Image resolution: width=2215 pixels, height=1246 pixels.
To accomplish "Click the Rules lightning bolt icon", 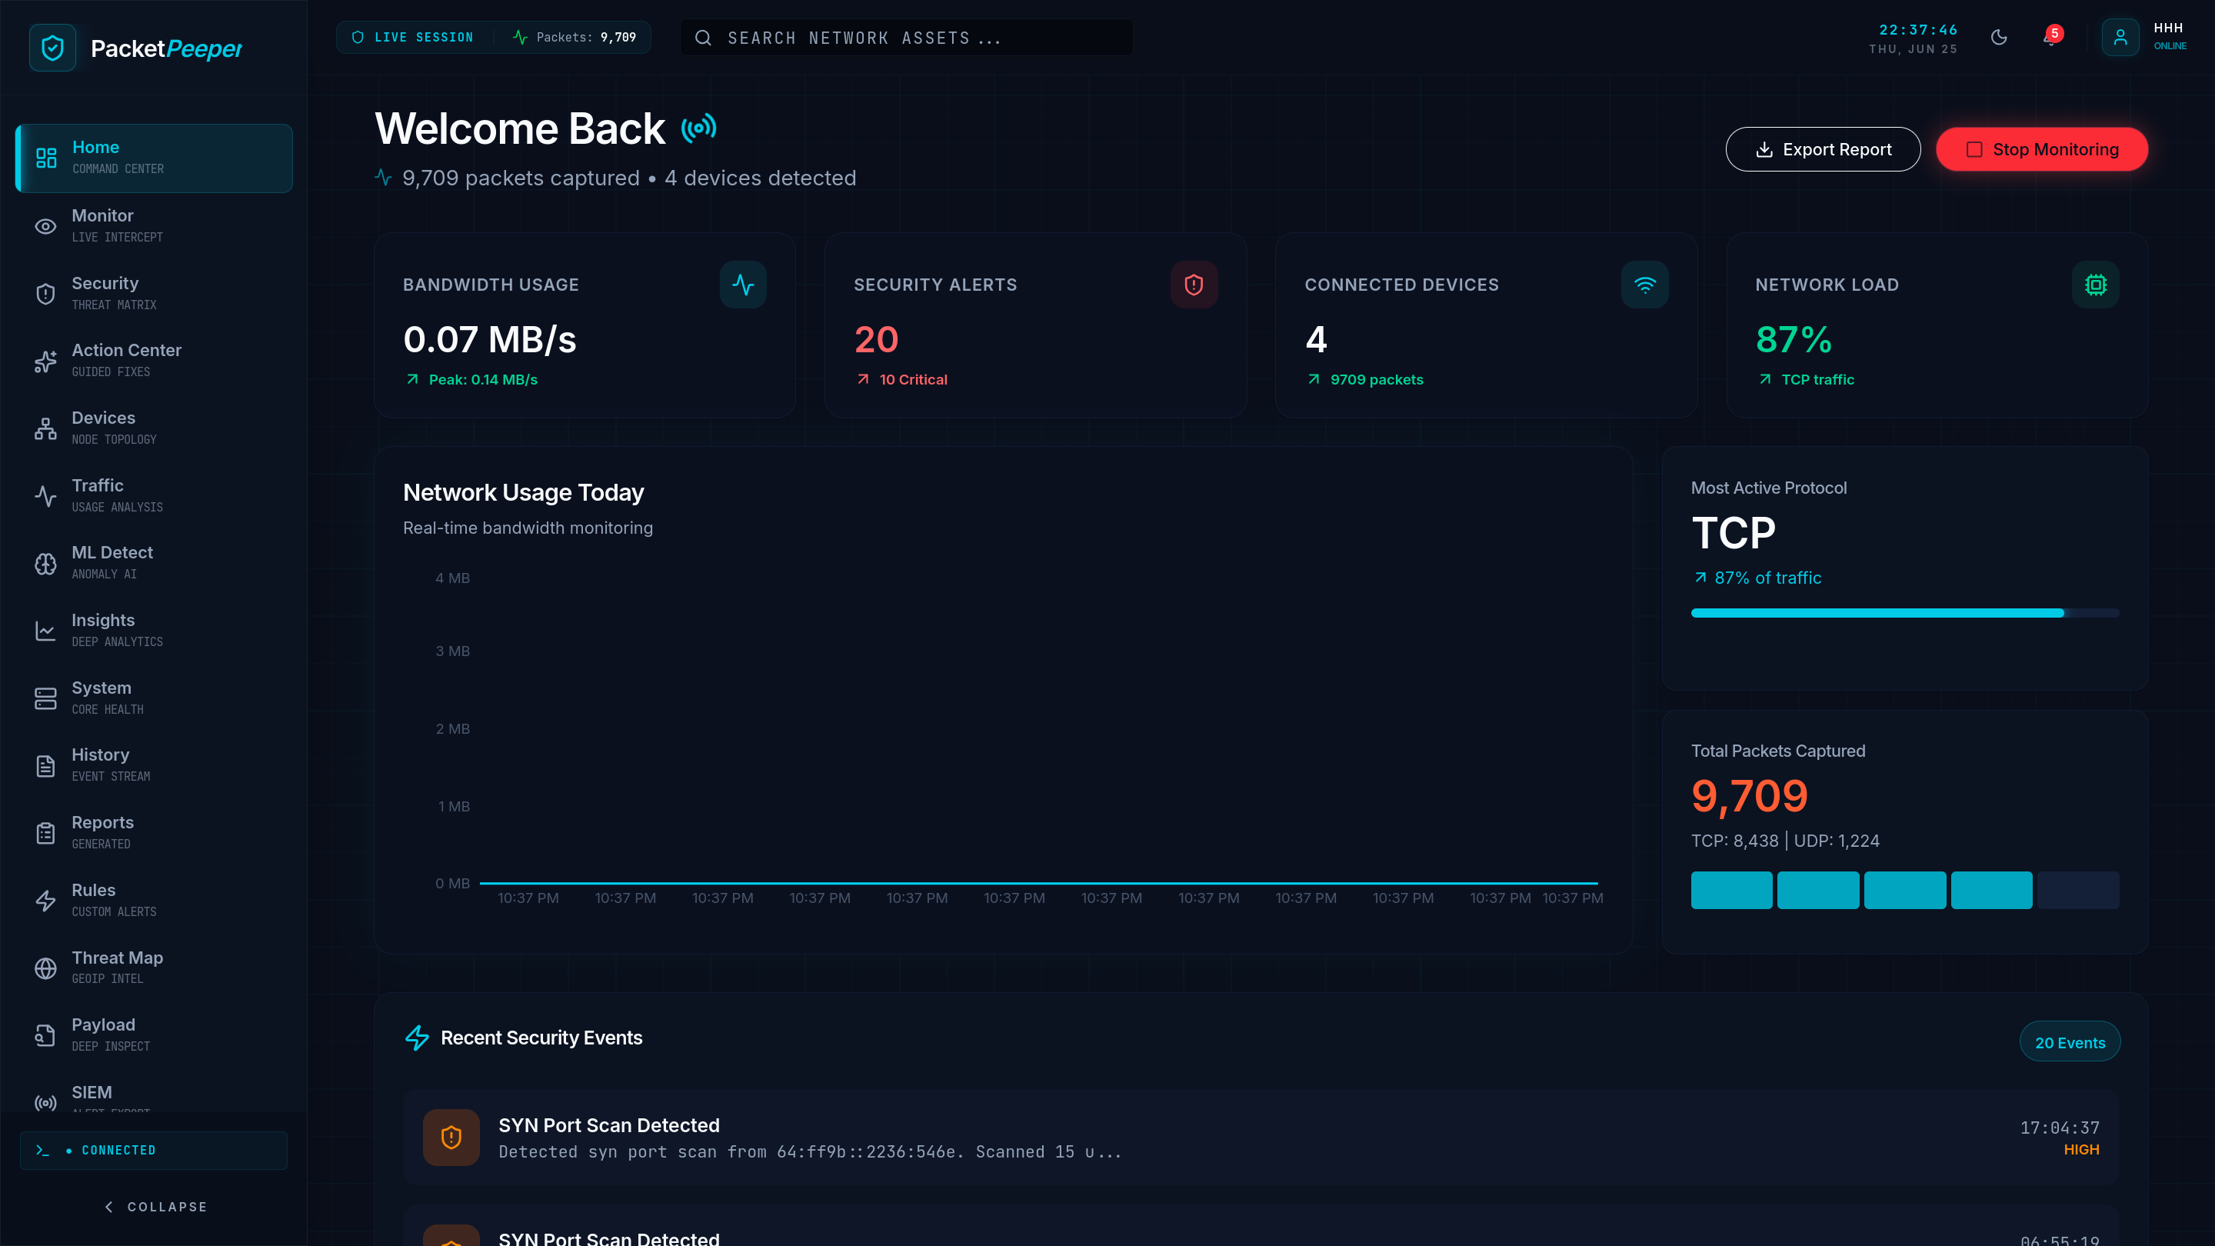I will pos(45,901).
